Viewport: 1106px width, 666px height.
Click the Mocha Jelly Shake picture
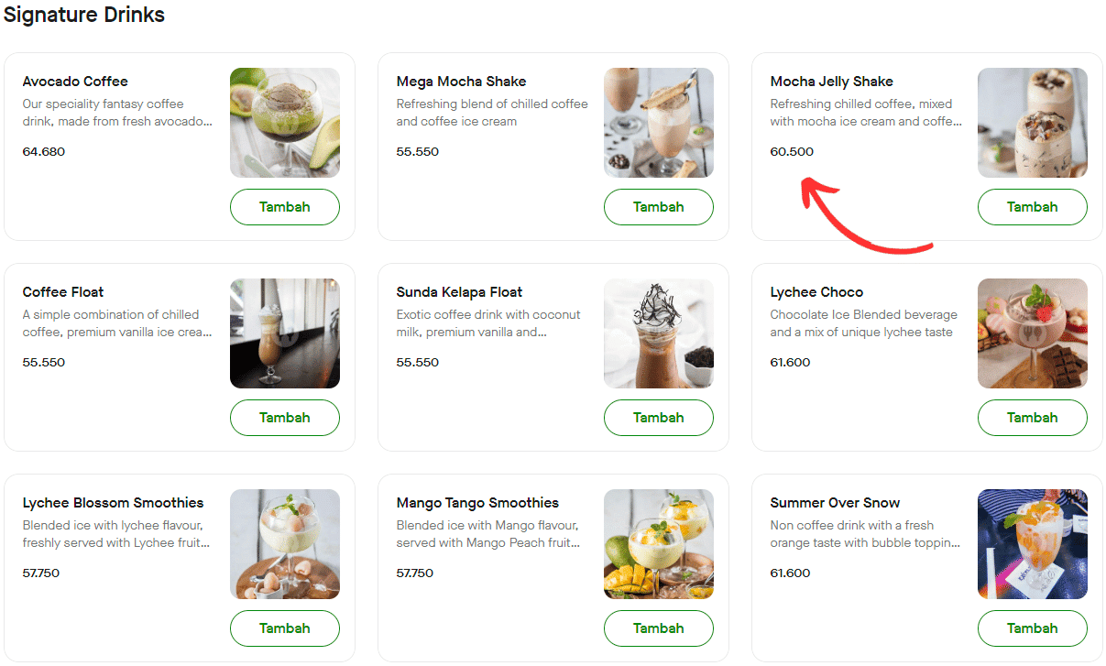click(x=1032, y=123)
